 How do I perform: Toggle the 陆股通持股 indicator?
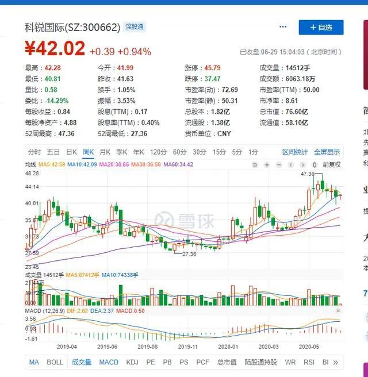260,362
